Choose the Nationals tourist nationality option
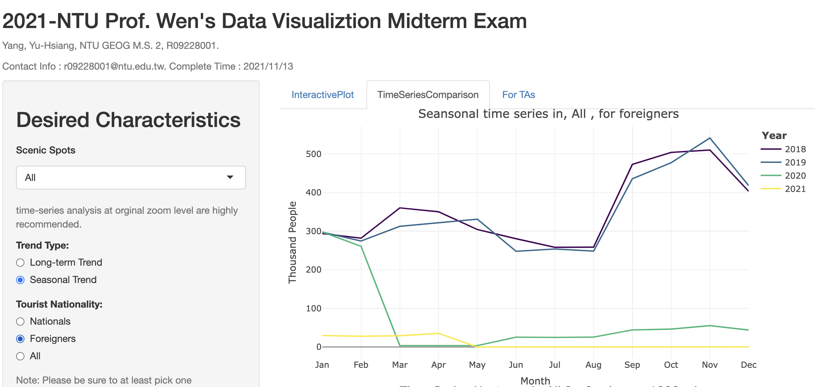The width and height of the screenshot is (815, 387). (x=20, y=321)
